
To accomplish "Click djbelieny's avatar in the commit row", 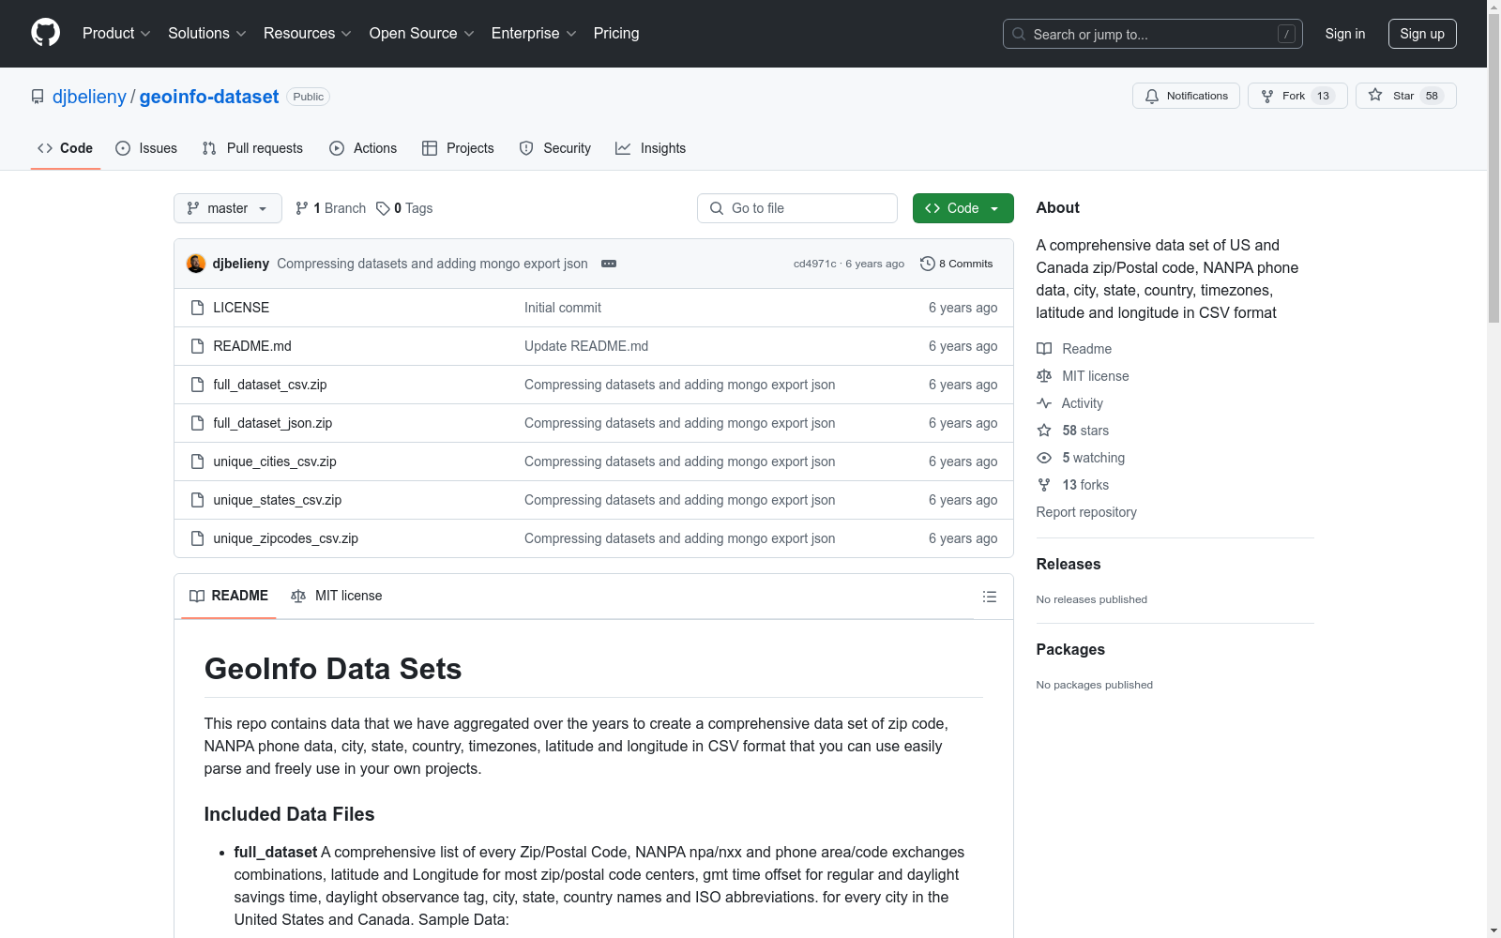I will click(x=196, y=264).
